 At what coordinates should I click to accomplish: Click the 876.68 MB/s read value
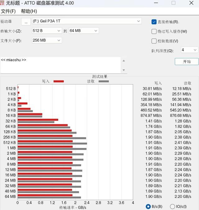(x=181, y=115)
